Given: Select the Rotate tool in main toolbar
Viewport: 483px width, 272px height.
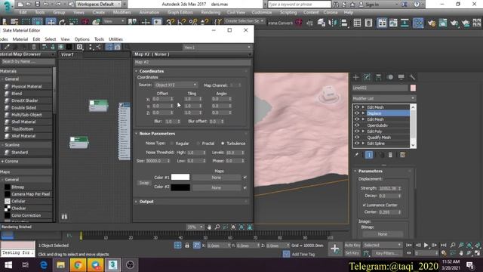Looking at the screenshot, I should point(62,22).
